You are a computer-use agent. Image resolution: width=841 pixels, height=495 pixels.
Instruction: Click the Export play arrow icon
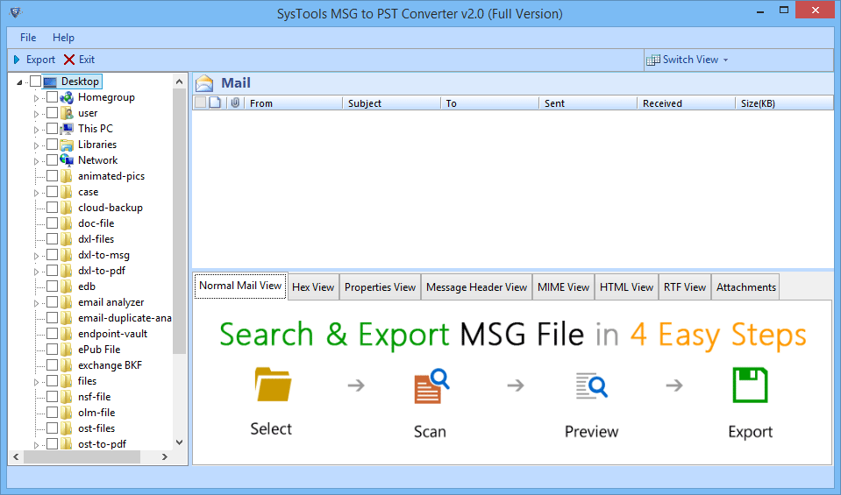click(17, 60)
